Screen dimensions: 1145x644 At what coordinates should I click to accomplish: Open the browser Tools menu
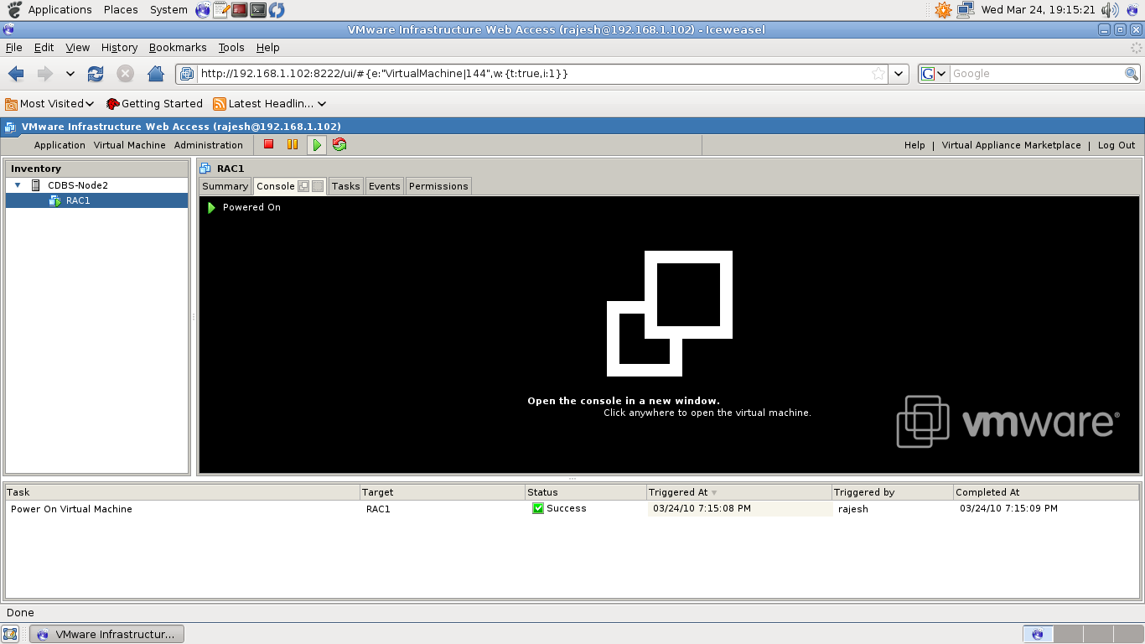[x=231, y=48]
